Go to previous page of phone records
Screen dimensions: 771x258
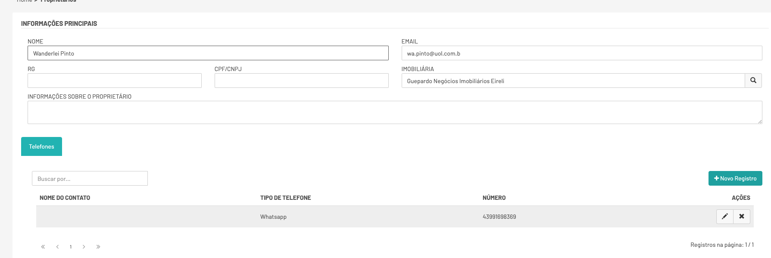pyautogui.click(x=57, y=247)
